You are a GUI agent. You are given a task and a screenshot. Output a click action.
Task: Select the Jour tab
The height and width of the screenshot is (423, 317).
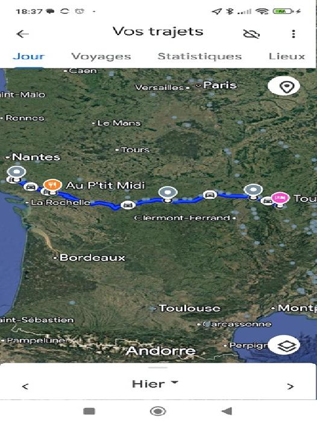tap(28, 56)
